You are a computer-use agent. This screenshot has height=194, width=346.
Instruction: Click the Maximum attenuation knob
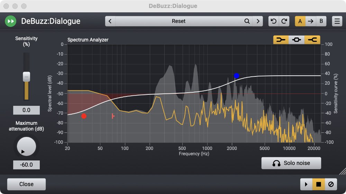point(27,146)
